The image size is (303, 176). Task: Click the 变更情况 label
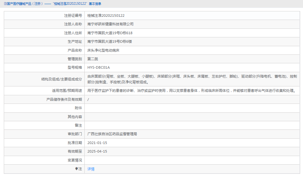click(75, 160)
